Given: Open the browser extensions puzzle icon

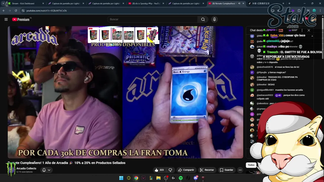Looking at the screenshot, I should click(x=299, y=11).
